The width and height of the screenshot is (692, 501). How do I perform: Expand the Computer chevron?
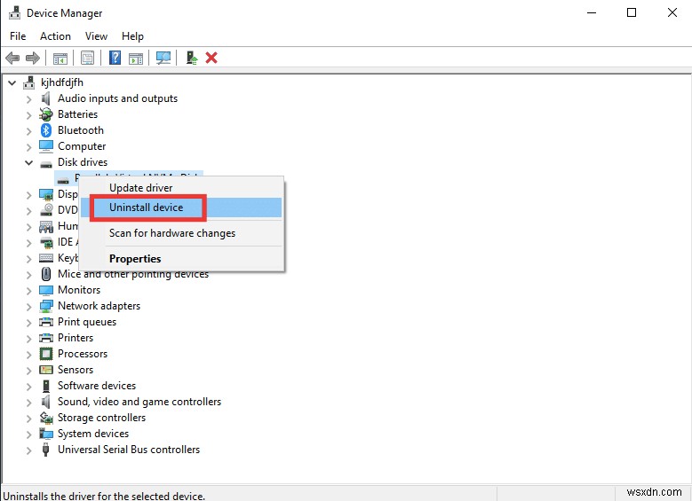point(29,146)
